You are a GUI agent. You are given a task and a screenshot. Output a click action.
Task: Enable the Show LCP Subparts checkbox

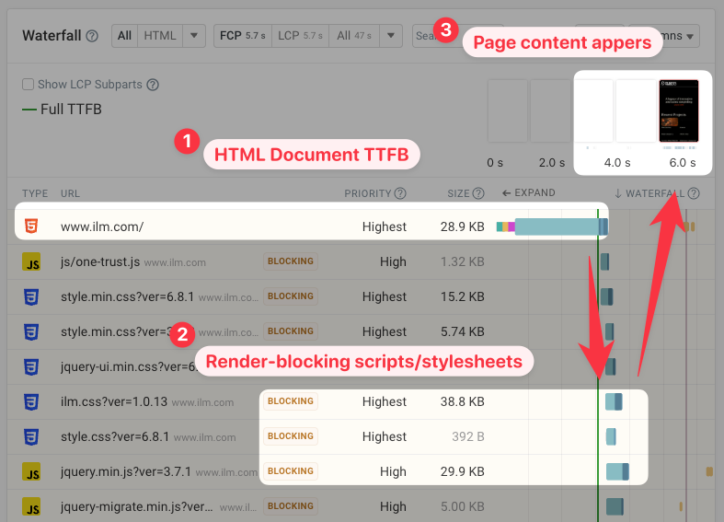click(x=29, y=85)
